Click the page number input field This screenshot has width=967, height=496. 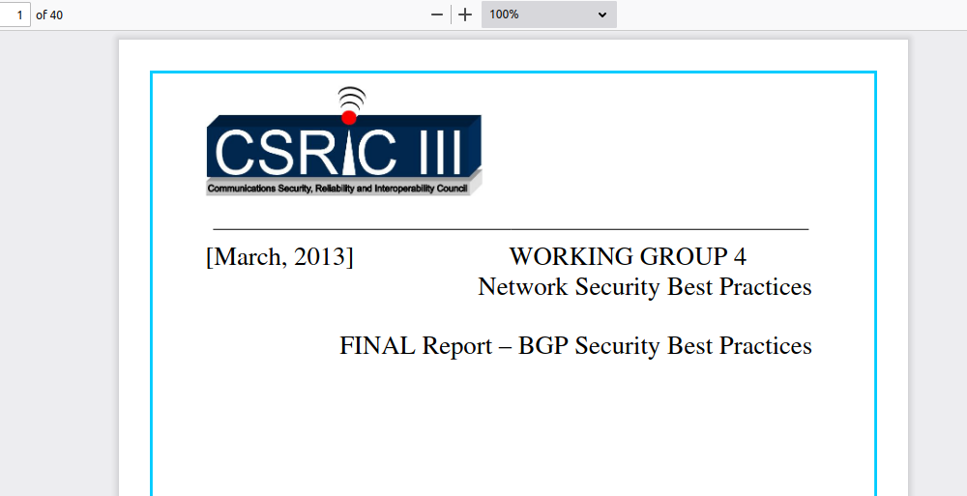point(15,15)
